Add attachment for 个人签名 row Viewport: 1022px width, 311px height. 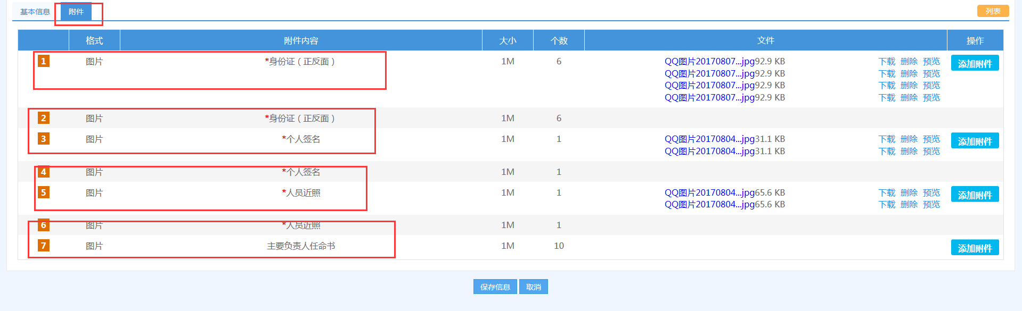(975, 141)
